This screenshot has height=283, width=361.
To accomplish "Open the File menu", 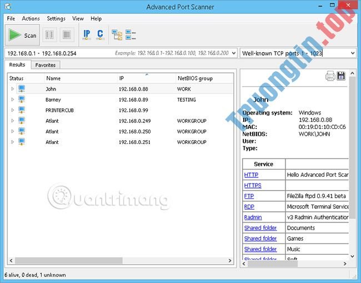I will click(x=11, y=18).
